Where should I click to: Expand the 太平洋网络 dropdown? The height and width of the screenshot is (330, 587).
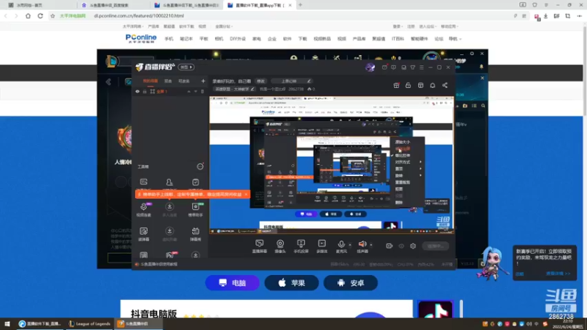(x=133, y=26)
